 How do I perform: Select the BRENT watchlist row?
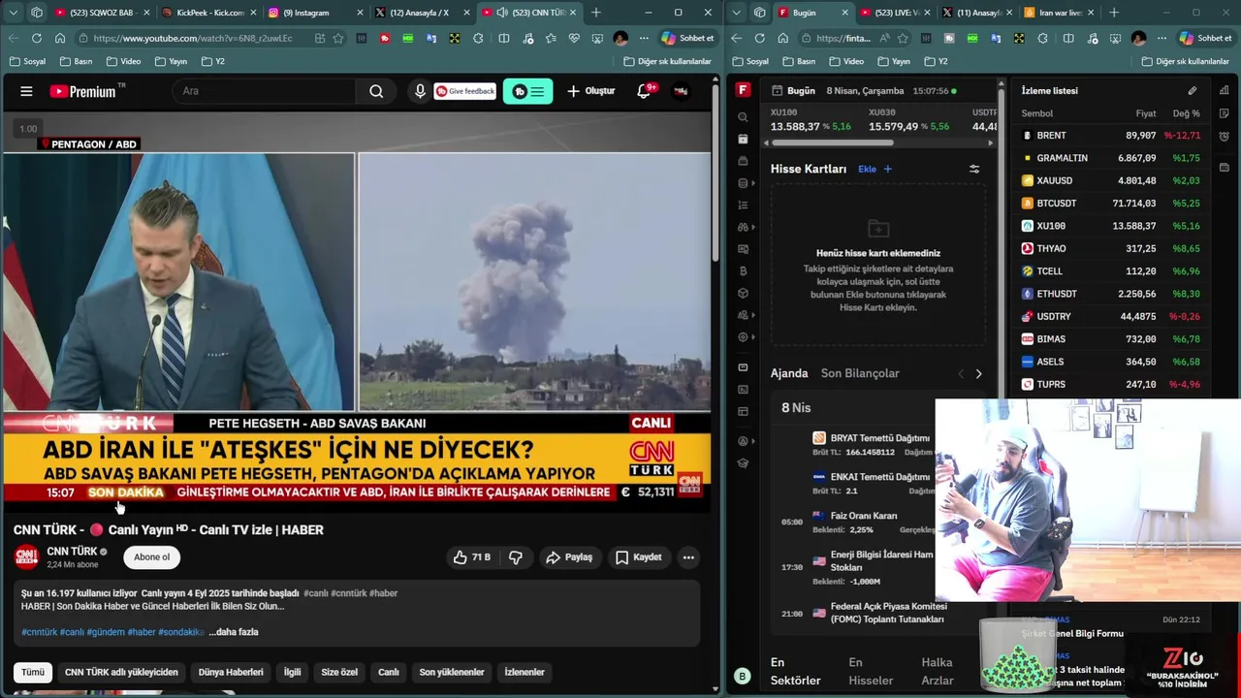point(1110,136)
